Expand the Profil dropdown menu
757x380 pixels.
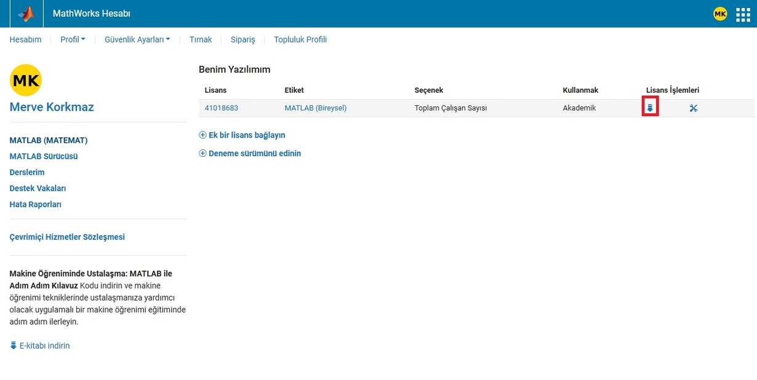(73, 39)
